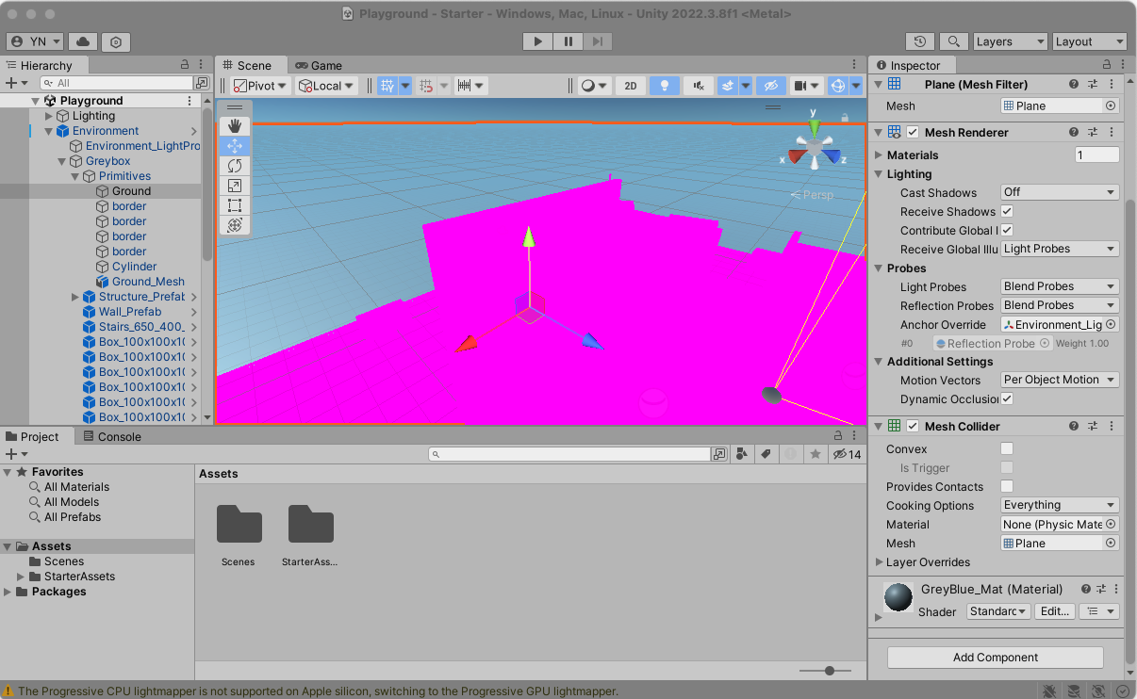Pause playmode with the Pause button
Image resolution: width=1137 pixels, height=699 pixels.
[568, 41]
